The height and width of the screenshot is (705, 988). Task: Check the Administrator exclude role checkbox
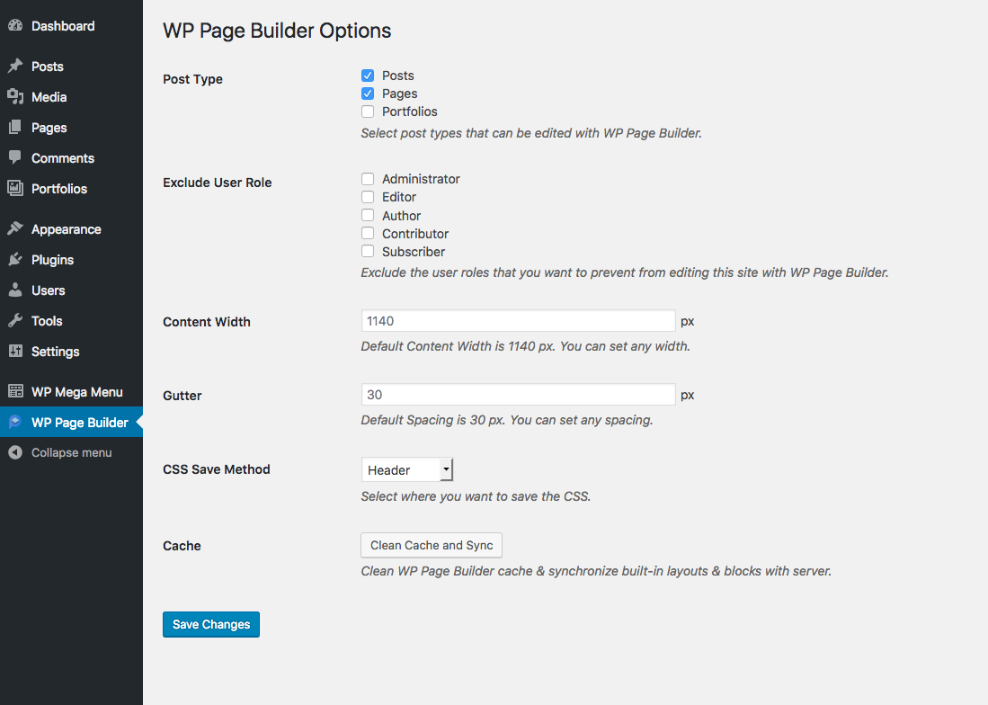(x=368, y=179)
